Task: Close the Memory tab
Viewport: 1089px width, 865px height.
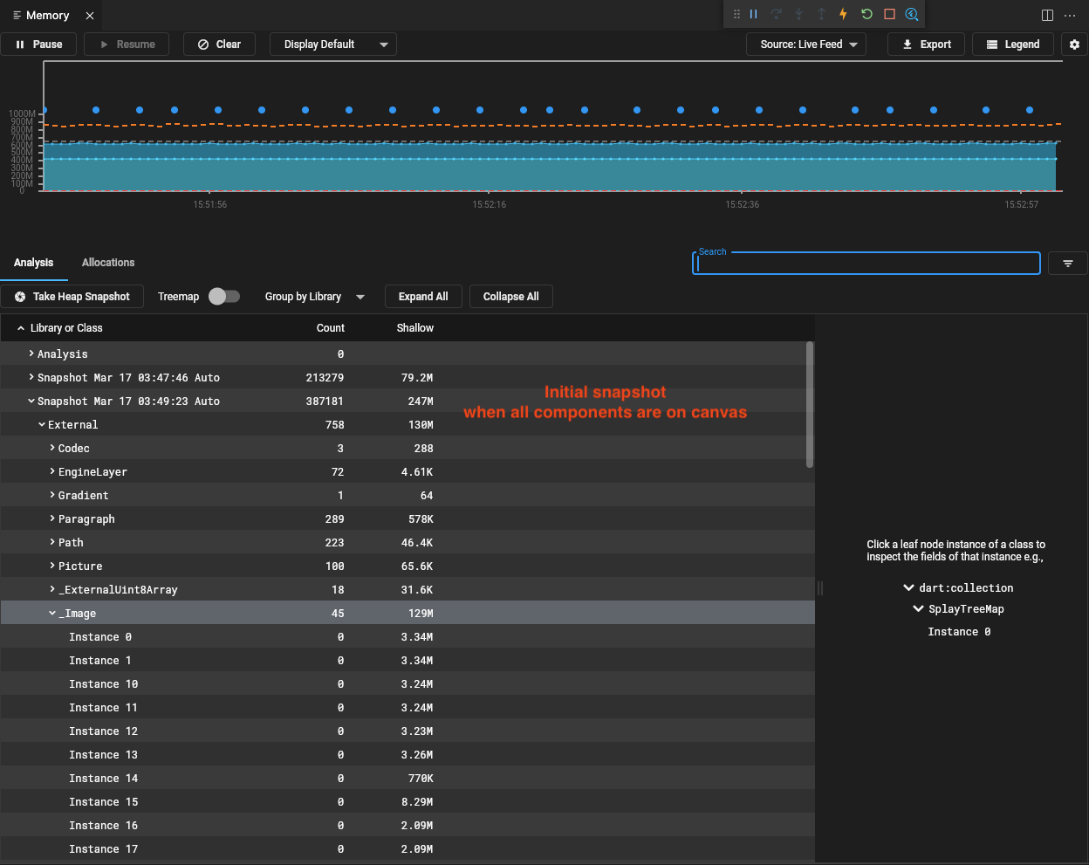Action: [90, 16]
